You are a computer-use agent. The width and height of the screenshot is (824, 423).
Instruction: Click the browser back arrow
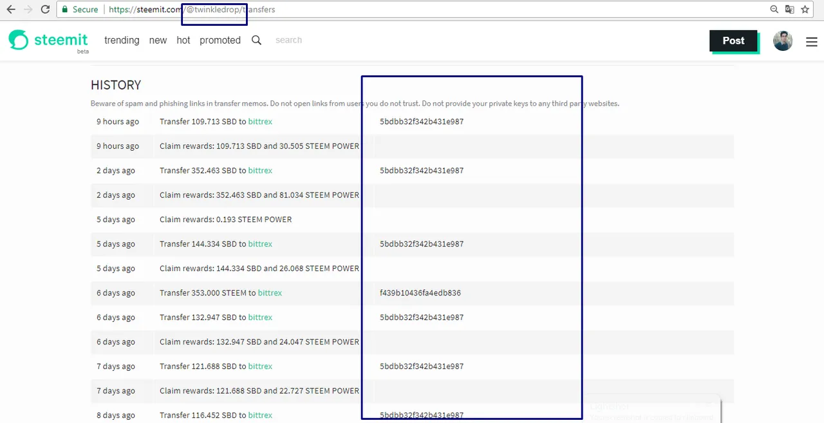point(10,10)
